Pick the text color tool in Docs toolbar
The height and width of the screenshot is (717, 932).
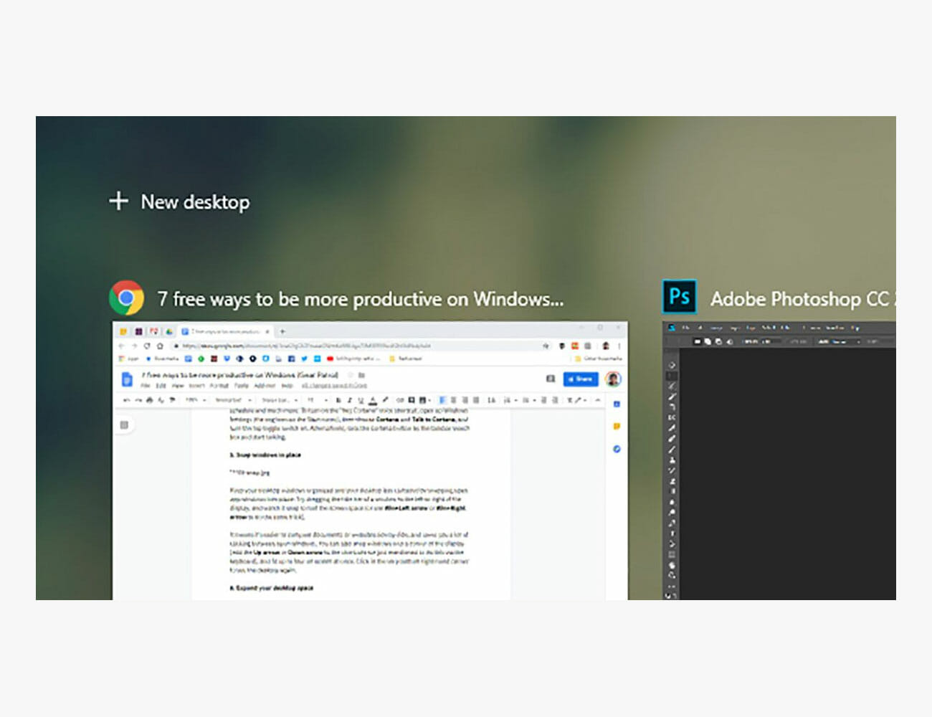click(x=373, y=400)
